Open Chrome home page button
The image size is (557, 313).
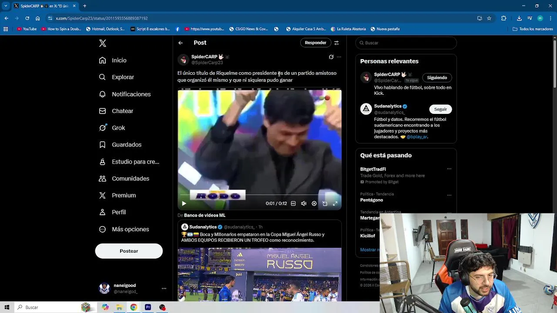pos(37,18)
